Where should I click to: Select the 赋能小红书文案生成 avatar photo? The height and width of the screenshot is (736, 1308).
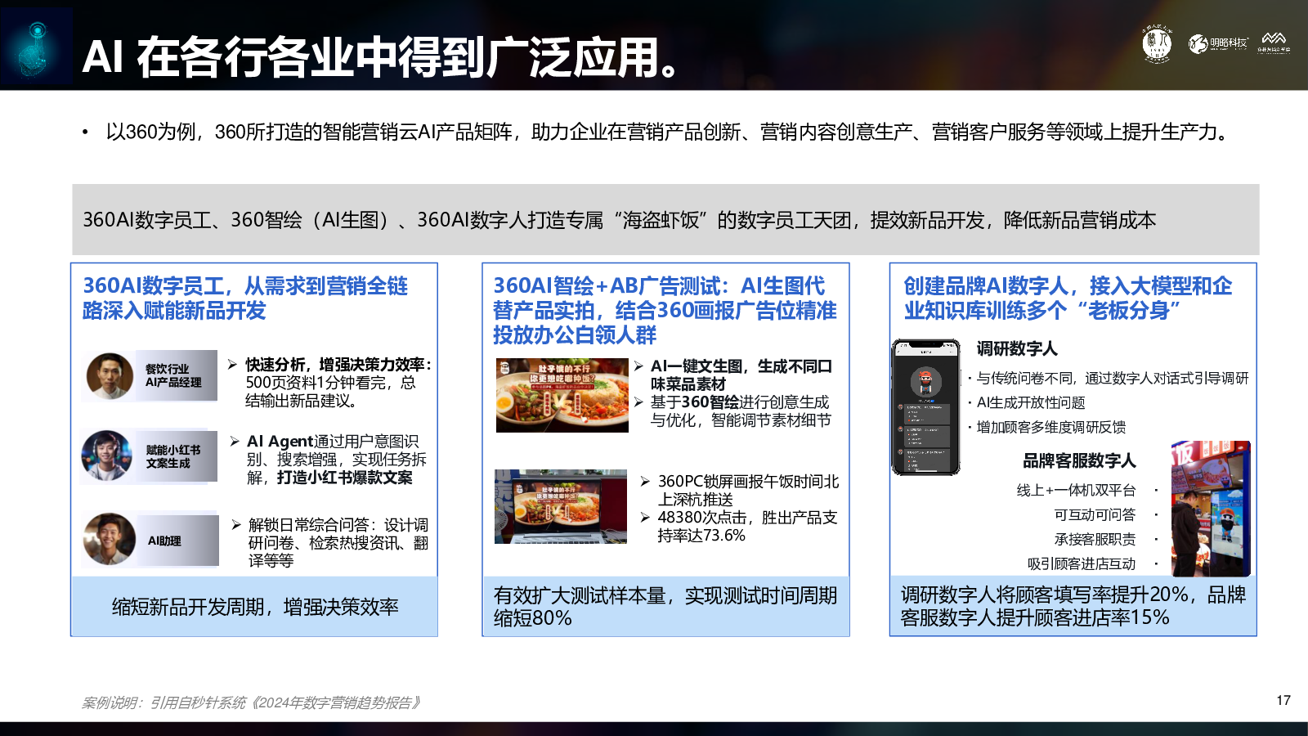(107, 456)
